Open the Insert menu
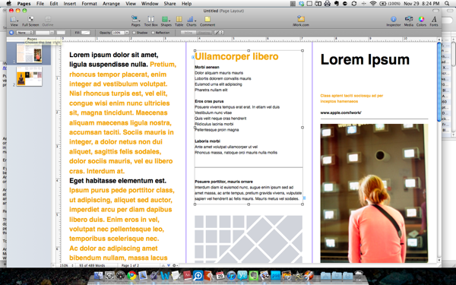Image resolution: width=456 pixels, height=285 pixels. [69, 4]
